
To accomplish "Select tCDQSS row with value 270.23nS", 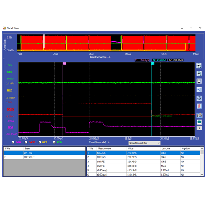I will 144,157.
